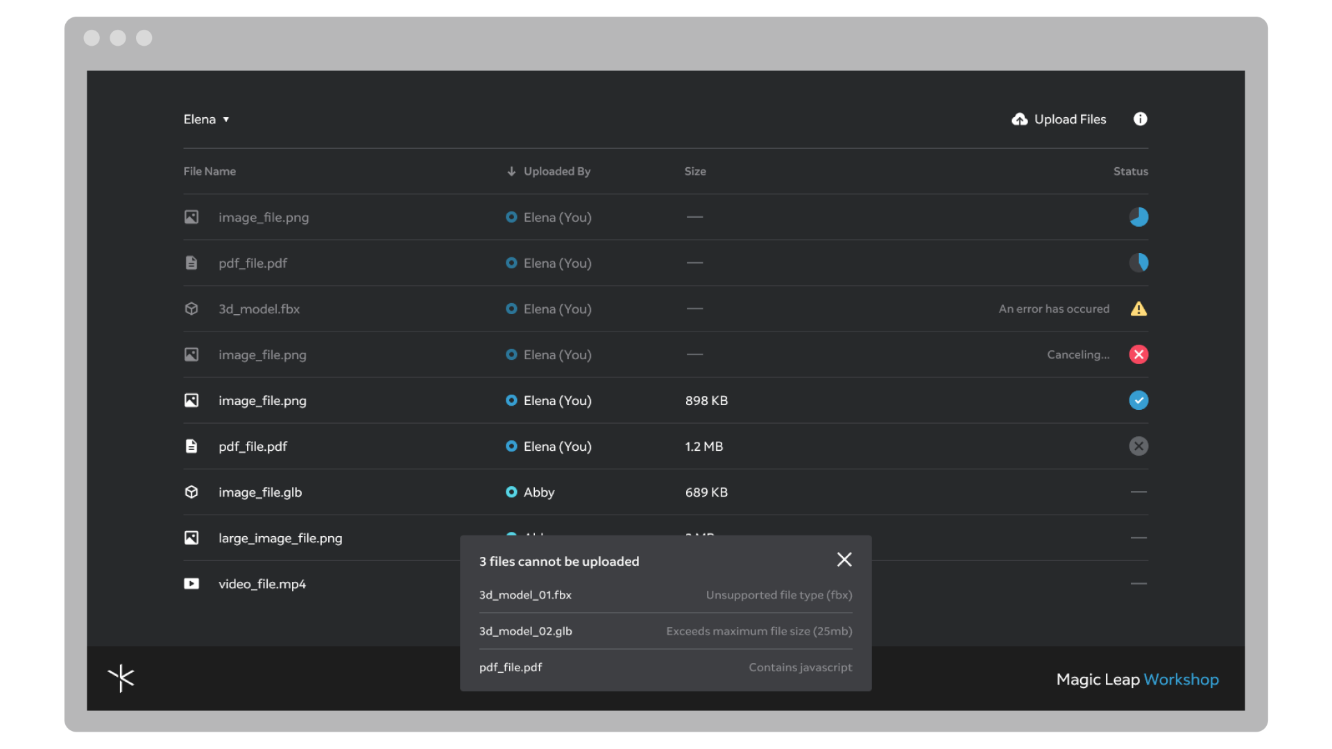The width and height of the screenshot is (1332, 749).
Task: Click the status dash for video_file.mp4
Action: click(1138, 583)
